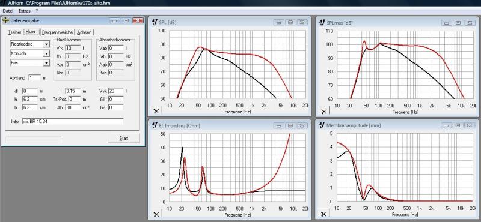Open the Rearloaded dropdown

click(x=46, y=44)
